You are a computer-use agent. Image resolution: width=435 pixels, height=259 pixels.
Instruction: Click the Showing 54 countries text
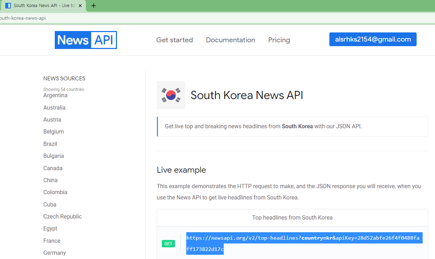[x=64, y=90]
